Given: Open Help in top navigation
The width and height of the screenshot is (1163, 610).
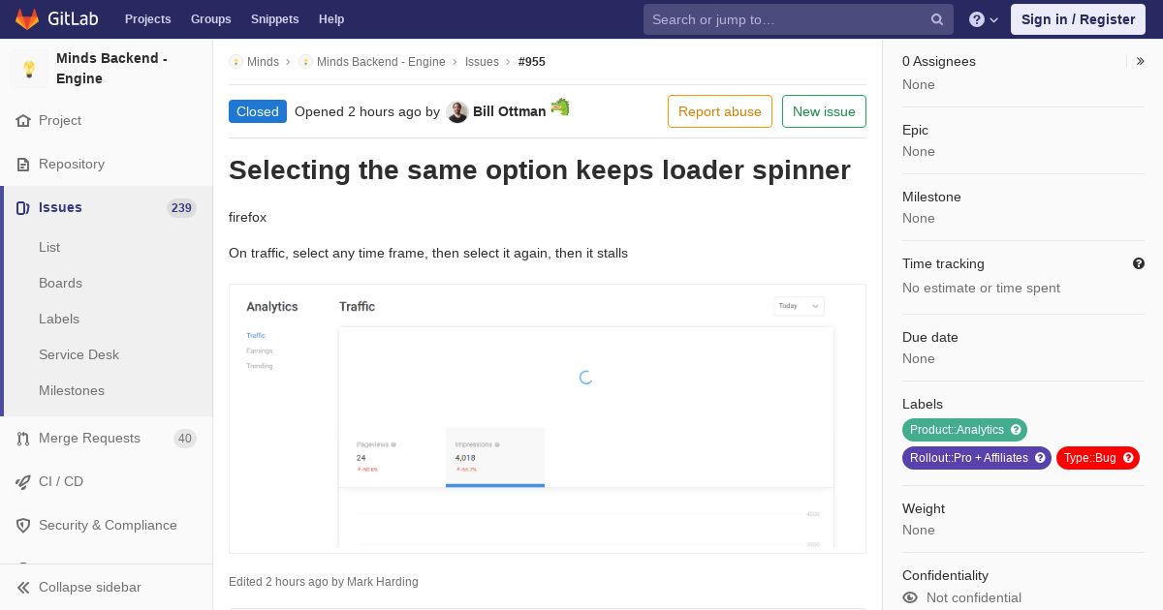Looking at the screenshot, I should click(x=331, y=19).
